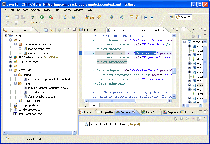Open the Navigate menu

click(x=23, y=10)
